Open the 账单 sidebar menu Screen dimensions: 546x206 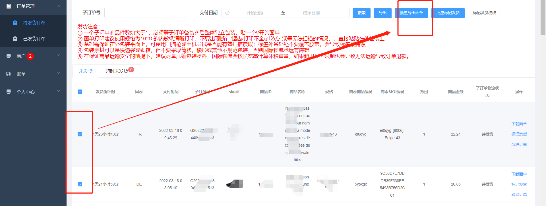pos(33,74)
